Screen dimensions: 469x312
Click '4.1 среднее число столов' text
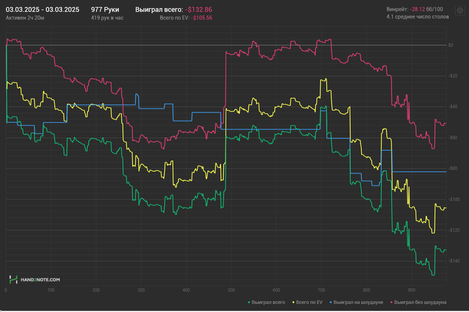point(417,17)
